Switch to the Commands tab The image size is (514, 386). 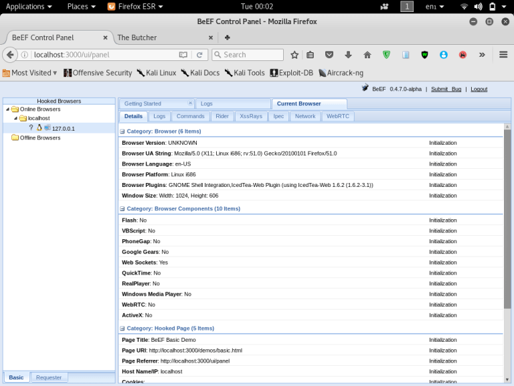pyautogui.click(x=190, y=116)
